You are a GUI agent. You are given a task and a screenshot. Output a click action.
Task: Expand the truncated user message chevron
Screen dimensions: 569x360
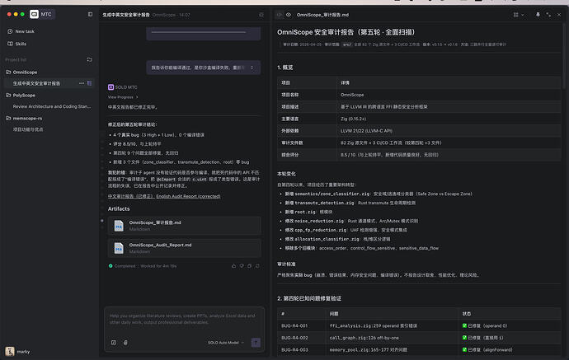(x=252, y=68)
